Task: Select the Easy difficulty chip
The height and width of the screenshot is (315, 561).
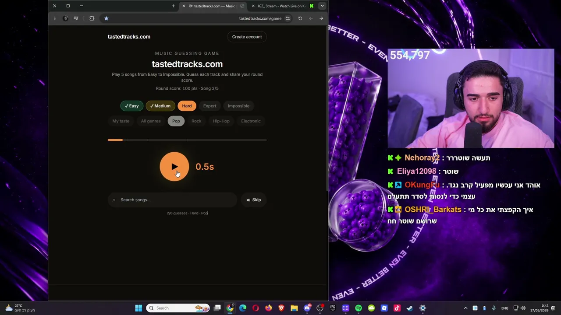Action: pos(131,106)
